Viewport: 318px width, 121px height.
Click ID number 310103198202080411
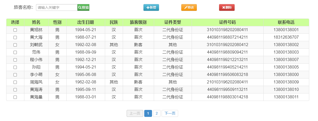click(x=228, y=30)
